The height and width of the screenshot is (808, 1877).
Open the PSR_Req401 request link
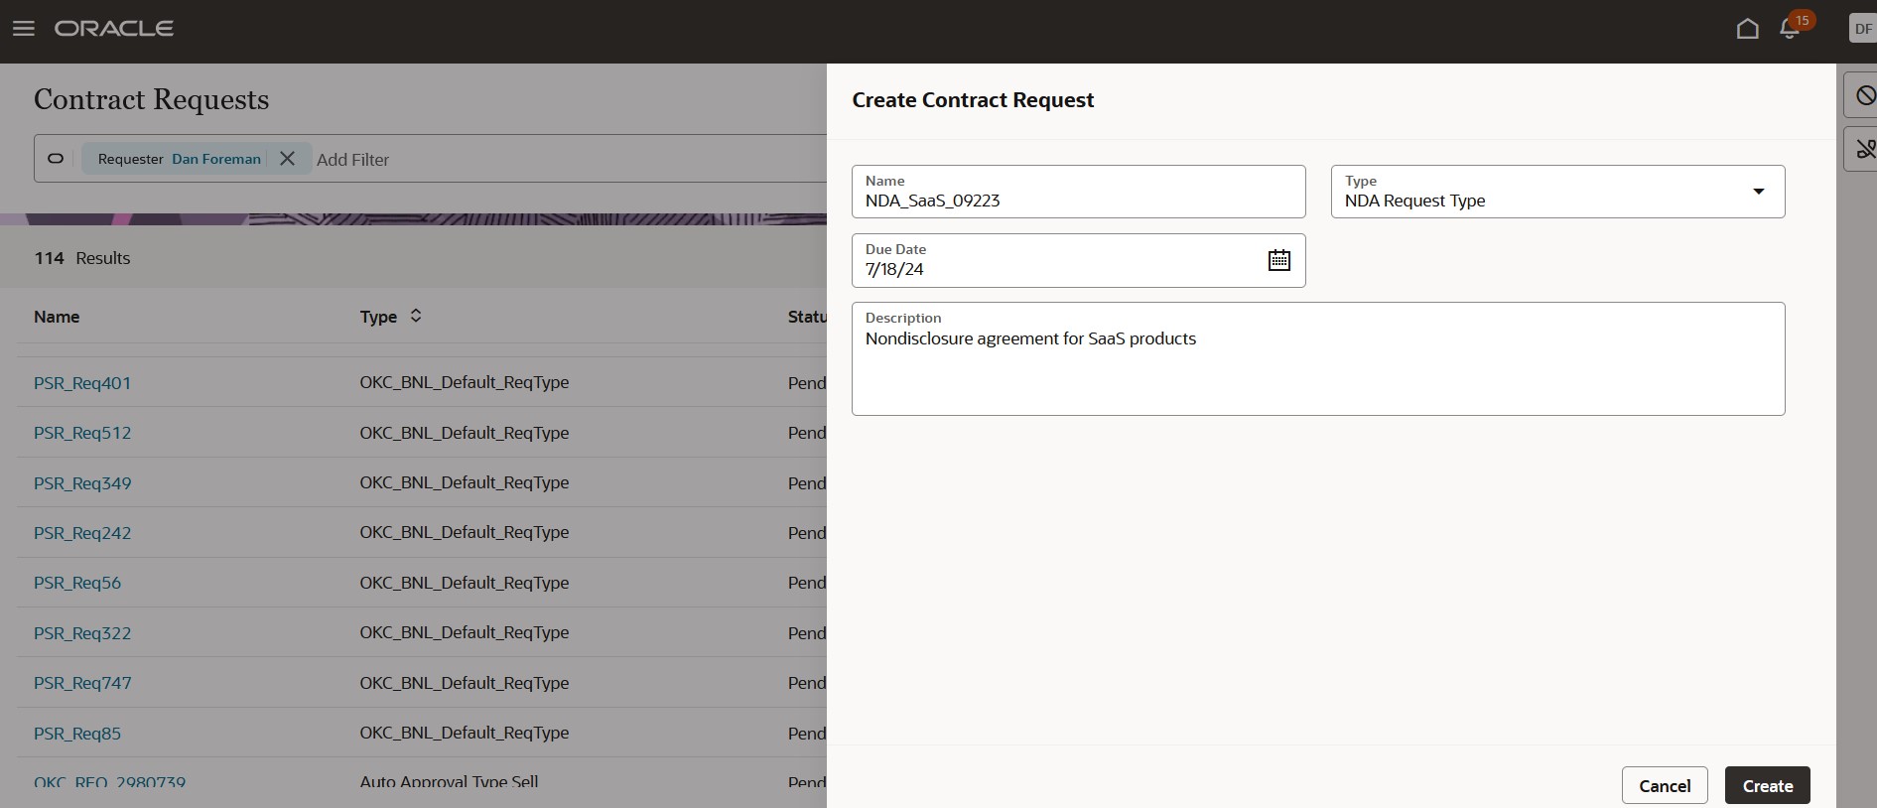click(82, 383)
